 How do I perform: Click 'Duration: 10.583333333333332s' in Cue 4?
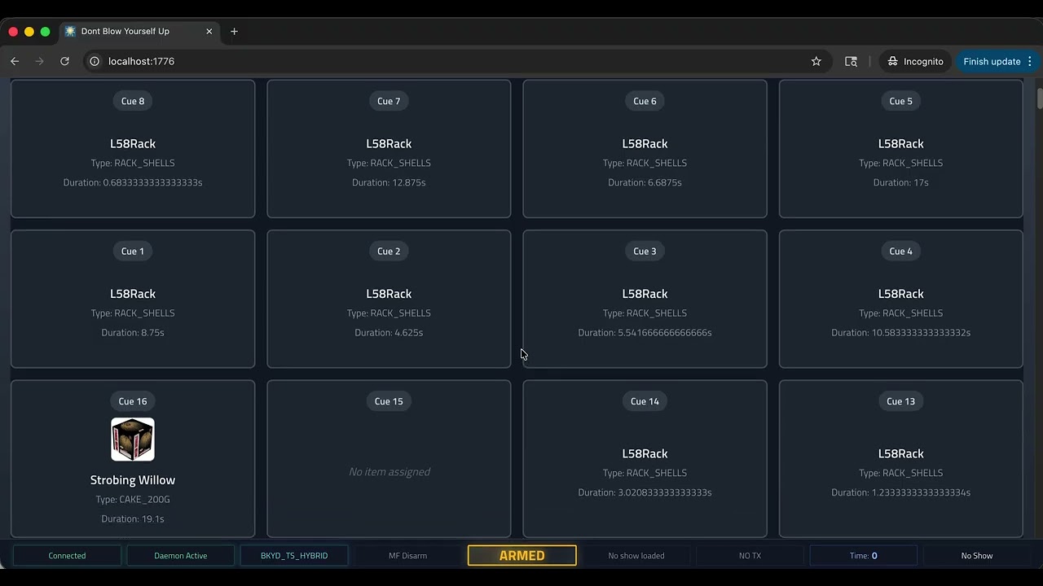coord(900,333)
